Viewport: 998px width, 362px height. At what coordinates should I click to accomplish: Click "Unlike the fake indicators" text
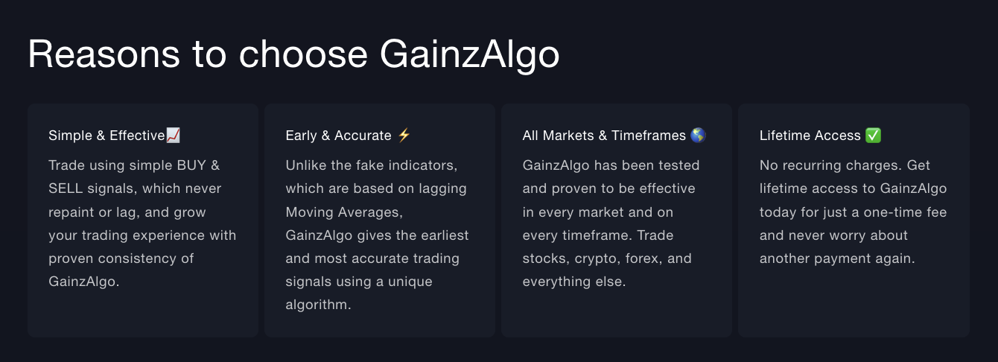click(x=371, y=165)
